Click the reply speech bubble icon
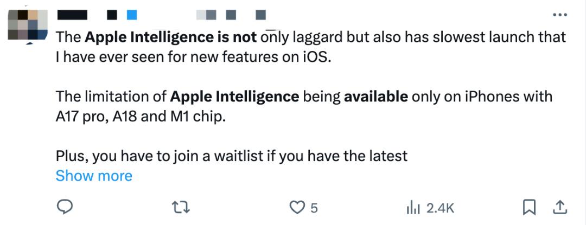586x225 pixels. pyautogui.click(x=65, y=207)
